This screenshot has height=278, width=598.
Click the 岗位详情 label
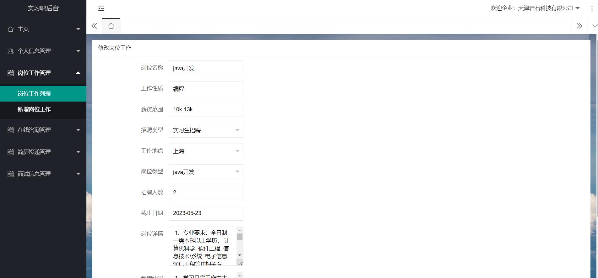pyautogui.click(x=152, y=234)
